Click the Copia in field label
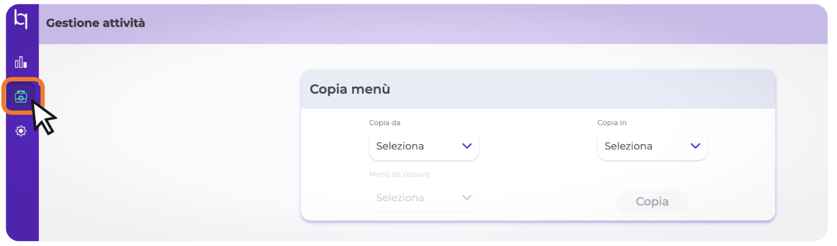 [612, 122]
